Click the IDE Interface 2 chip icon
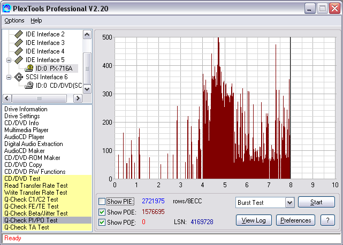 [19, 34]
